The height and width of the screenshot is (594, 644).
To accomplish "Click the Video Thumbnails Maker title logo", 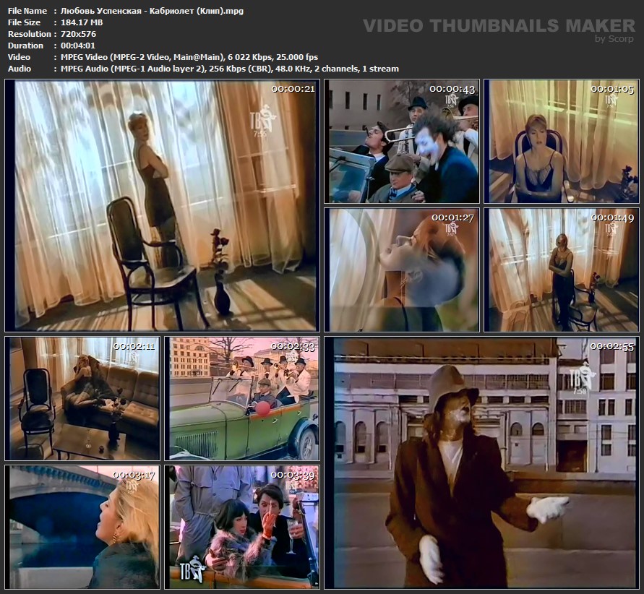I will (498, 26).
